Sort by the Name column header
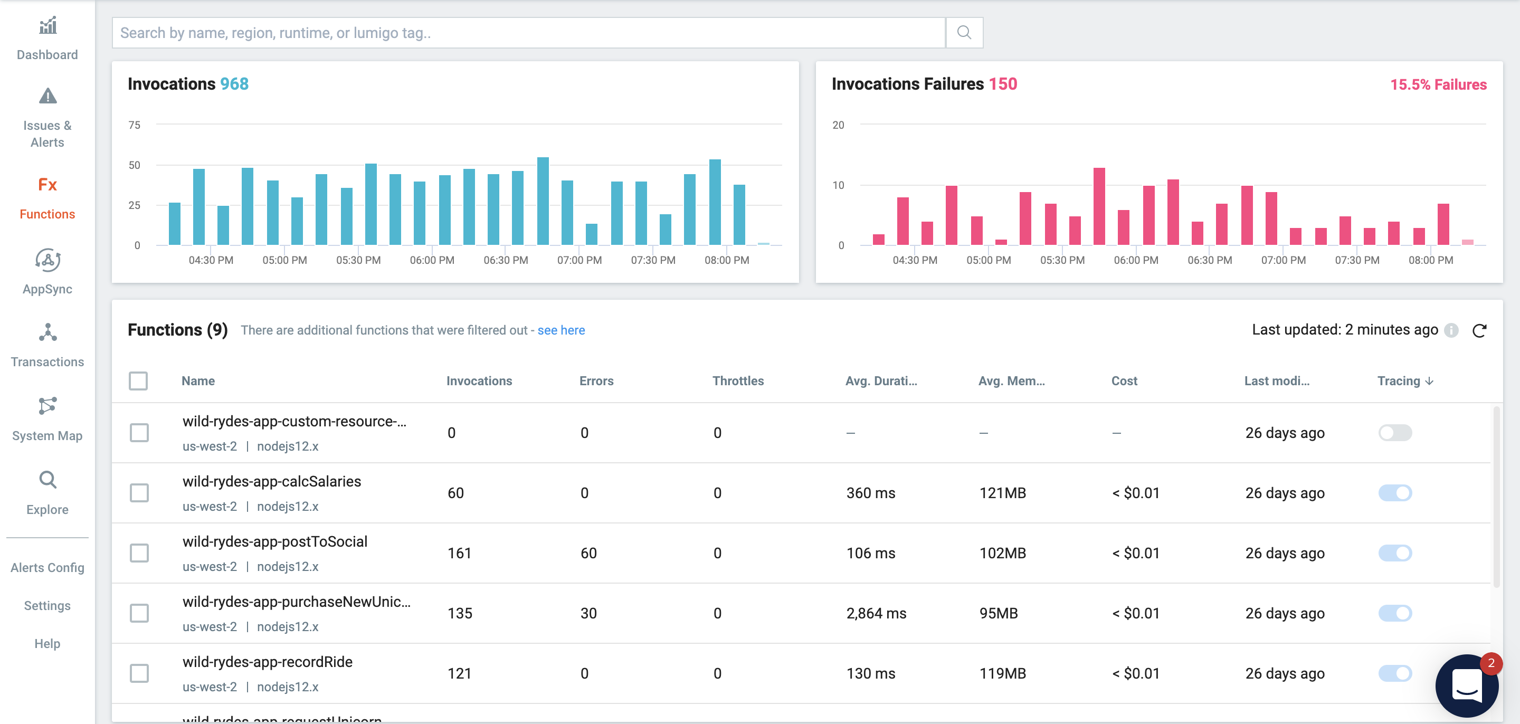Screen dimensions: 1520x724 (198, 381)
